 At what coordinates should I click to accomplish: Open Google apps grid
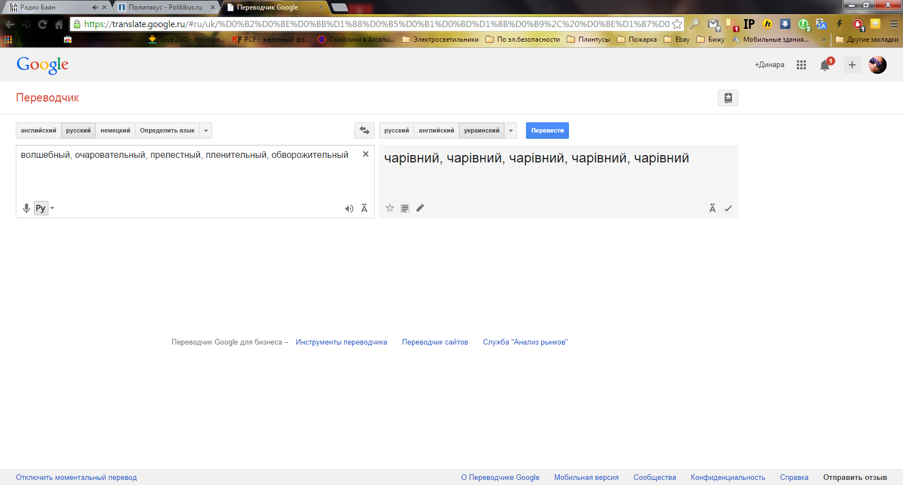[x=801, y=65]
